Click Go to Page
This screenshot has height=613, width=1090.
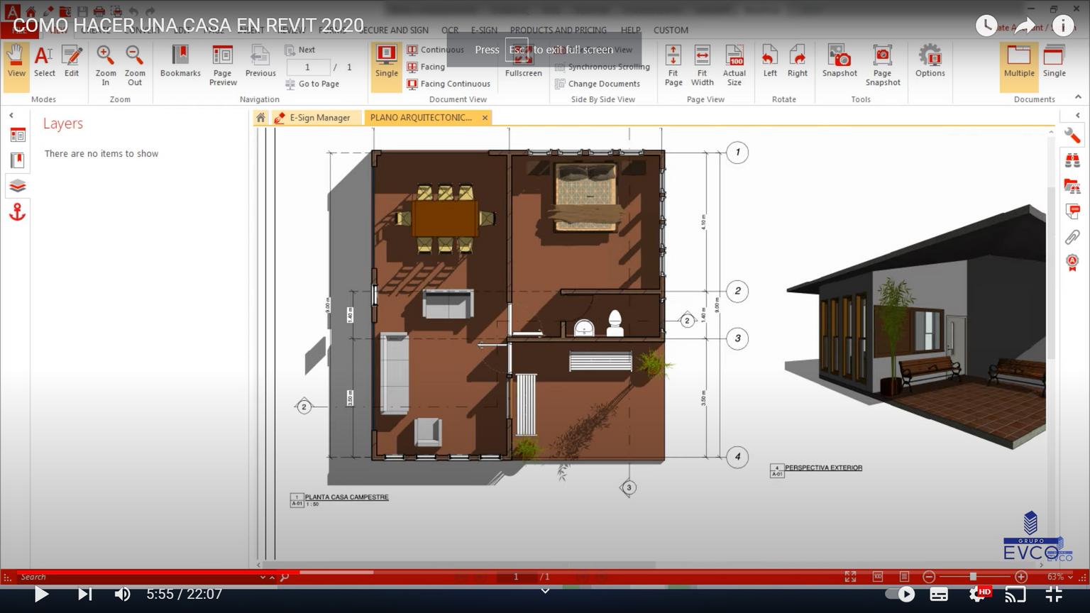312,84
